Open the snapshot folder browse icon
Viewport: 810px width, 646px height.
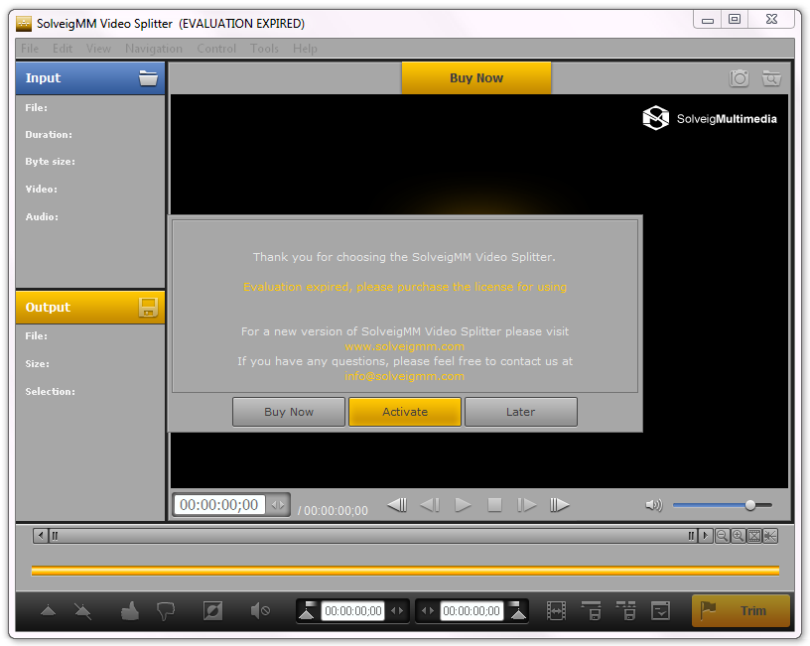[x=771, y=78]
